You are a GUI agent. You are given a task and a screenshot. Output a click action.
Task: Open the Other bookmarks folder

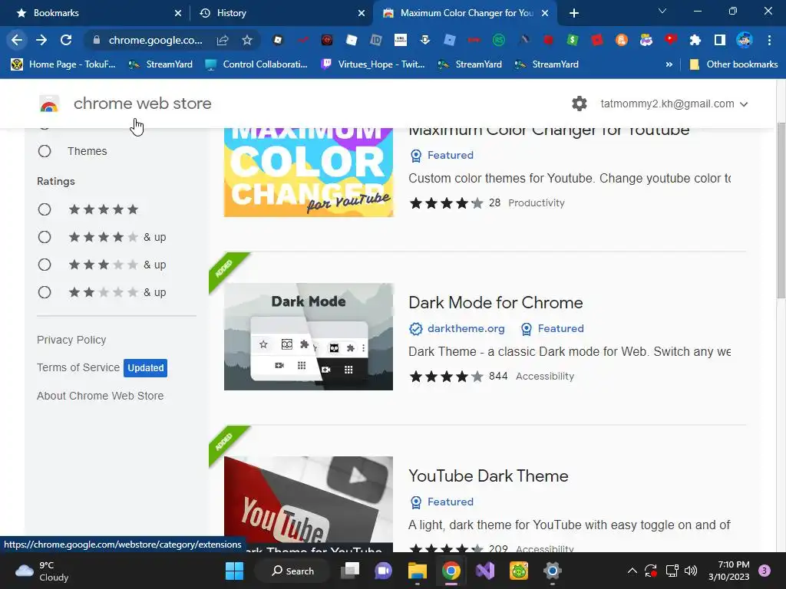tap(734, 64)
